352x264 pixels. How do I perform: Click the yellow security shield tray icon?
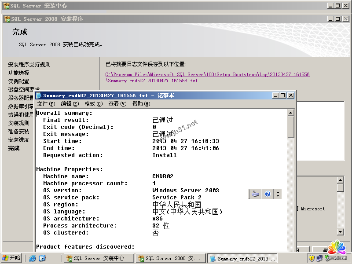click(312, 258)
